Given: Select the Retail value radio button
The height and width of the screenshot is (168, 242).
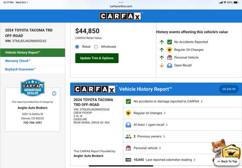Looking at the screenshot, I should [77, 46].
